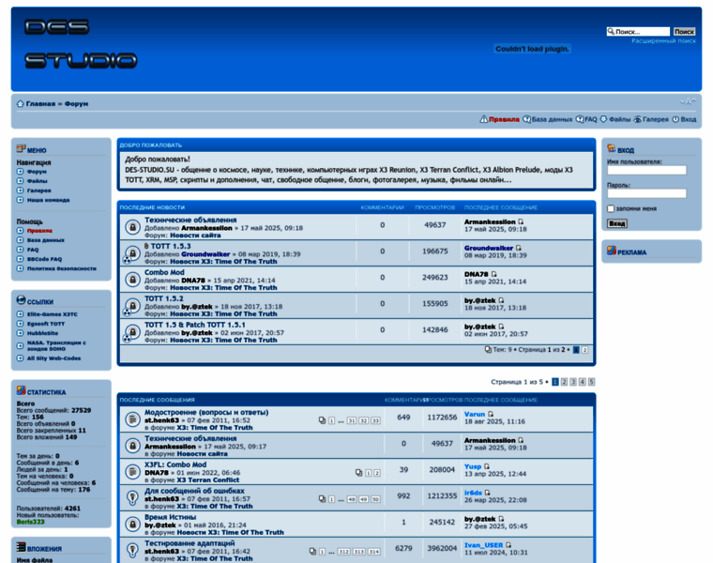Open Форум in the sidebar navigation
The height and width of the screenshot is (563, 713).
click(x=37, y=172)
